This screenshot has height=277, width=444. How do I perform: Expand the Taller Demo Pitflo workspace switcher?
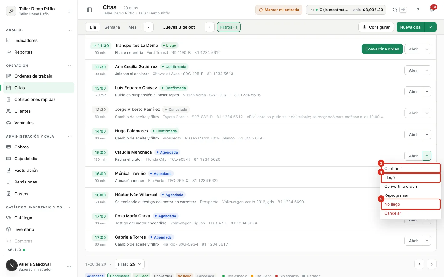pos(39,11)
